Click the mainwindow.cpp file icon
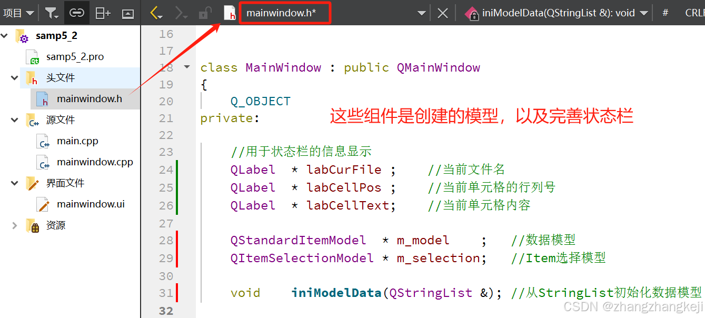The image size is (705, 318). pyautogui.click(x=43, y=162)
